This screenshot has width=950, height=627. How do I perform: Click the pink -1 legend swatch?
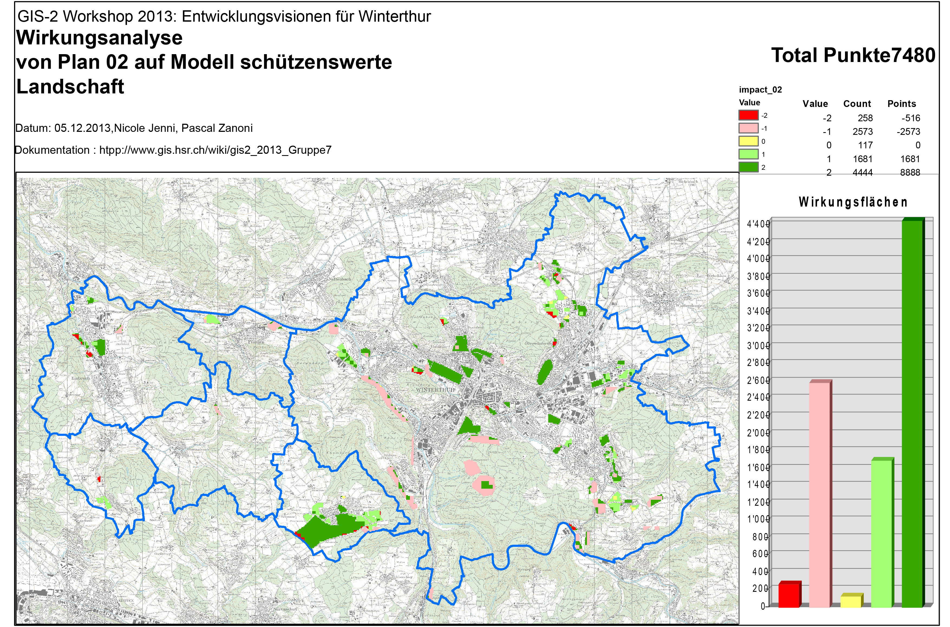point(748,128)
